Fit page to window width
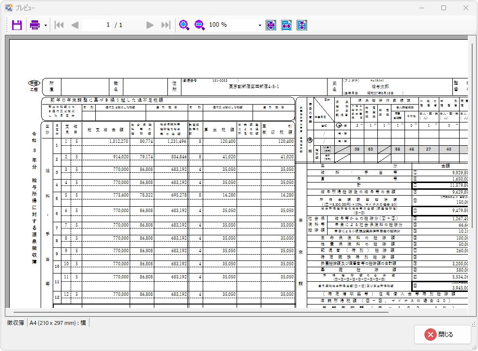The height and width of the screenshot is (351, 478). coord(286,25)
